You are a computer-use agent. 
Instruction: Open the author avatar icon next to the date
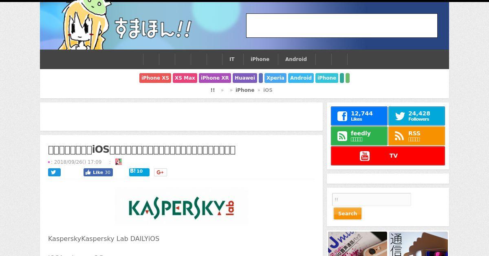(x=119, y=162)
